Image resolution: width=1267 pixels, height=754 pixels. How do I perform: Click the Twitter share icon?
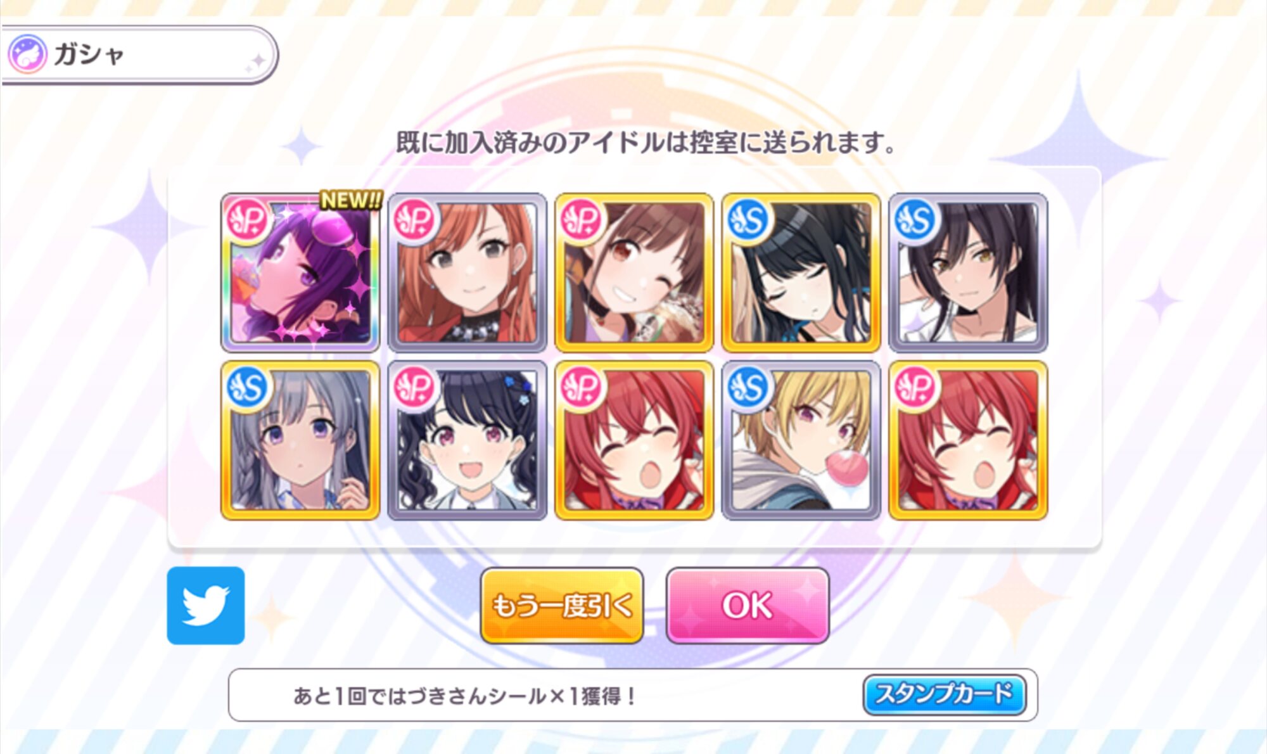click(x=206, y=605)
